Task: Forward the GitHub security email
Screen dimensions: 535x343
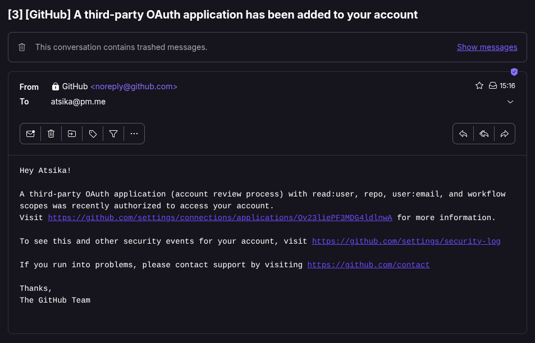Action: click(504, 134)
